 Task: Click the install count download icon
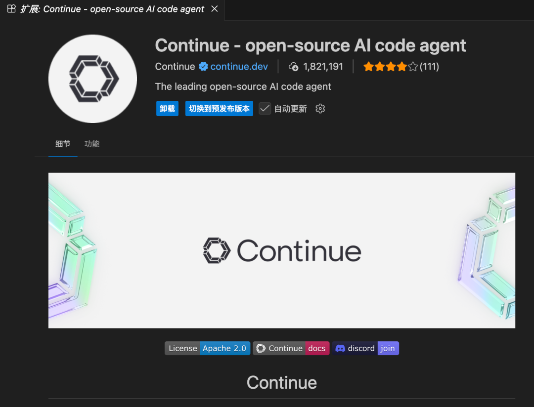294,67
